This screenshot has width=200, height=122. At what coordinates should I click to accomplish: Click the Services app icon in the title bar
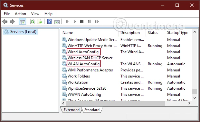coord(5,5)
